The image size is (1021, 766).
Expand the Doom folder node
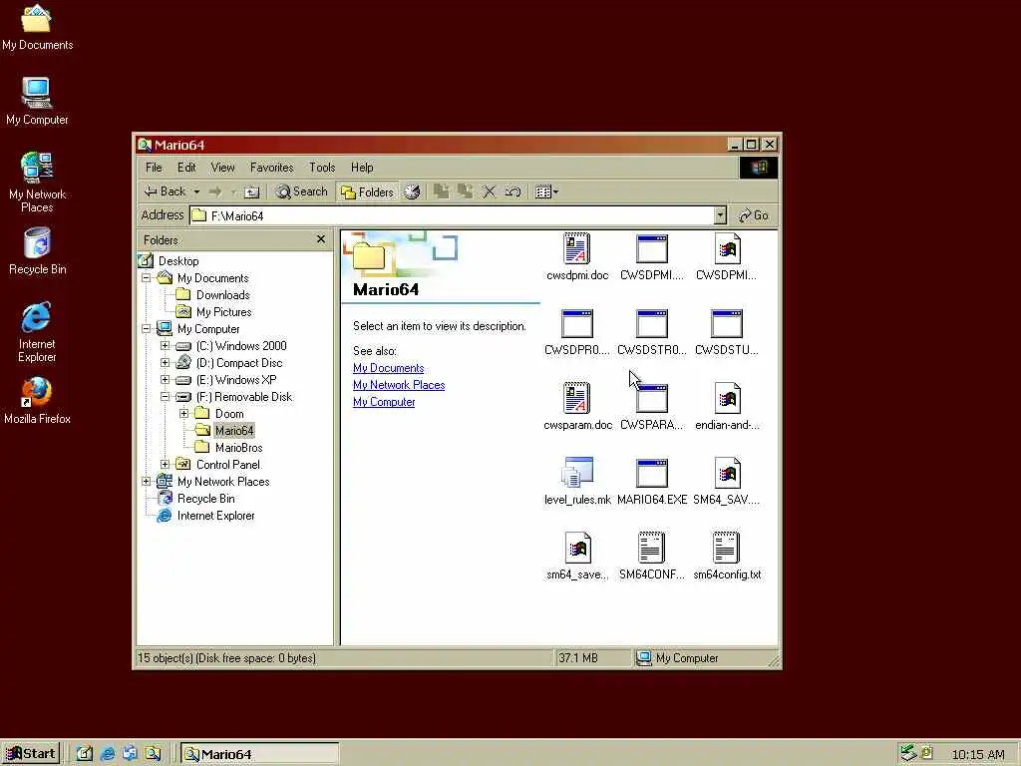(x=184, y=414)
